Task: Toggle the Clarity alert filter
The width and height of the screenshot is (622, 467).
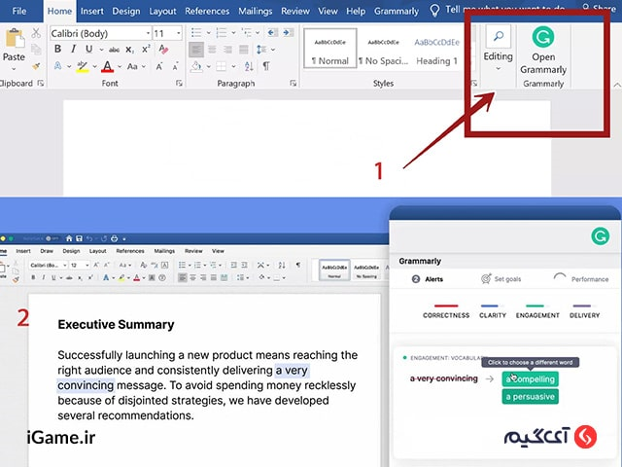Action: tap(492, 314)
